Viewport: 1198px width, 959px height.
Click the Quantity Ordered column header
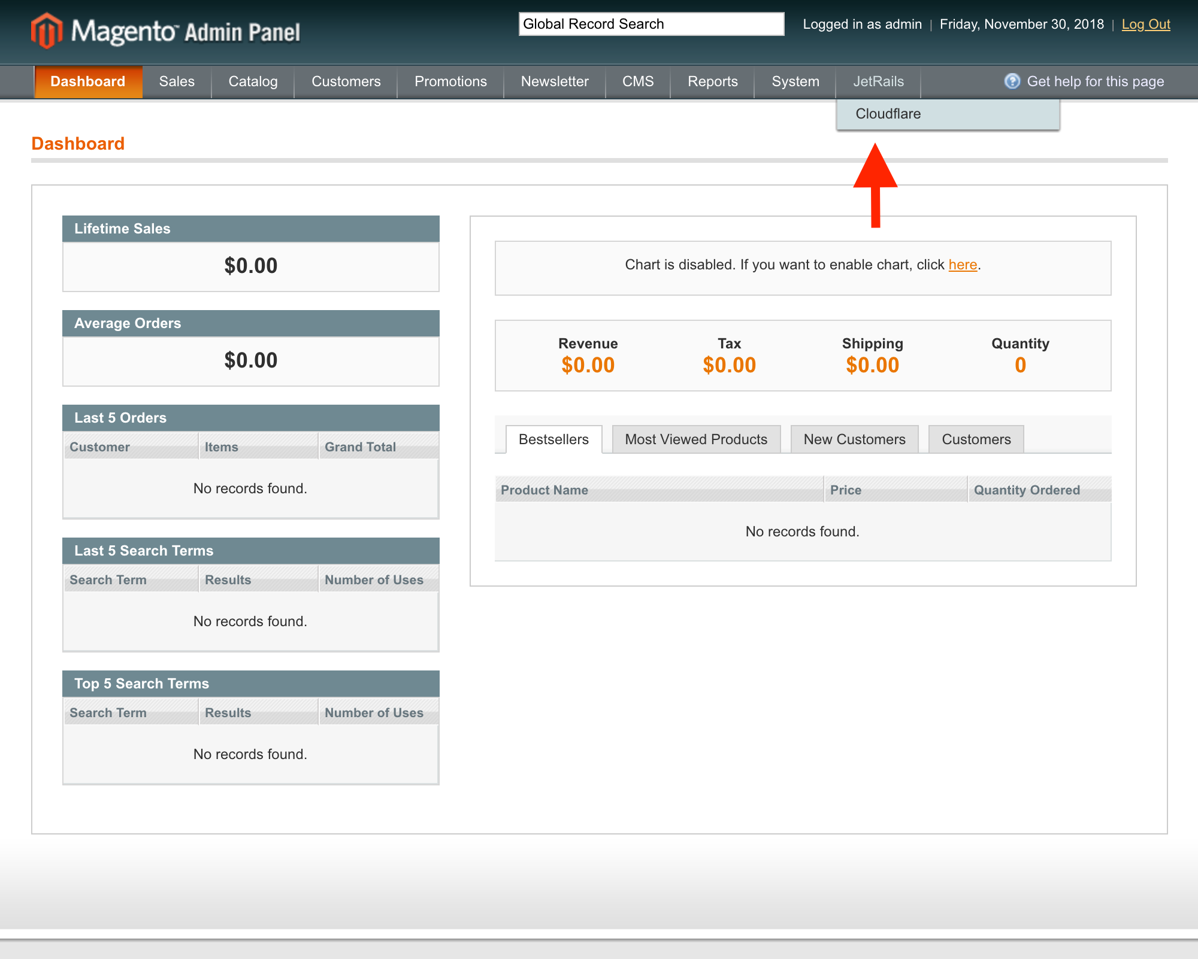[x=1039, y=490]
